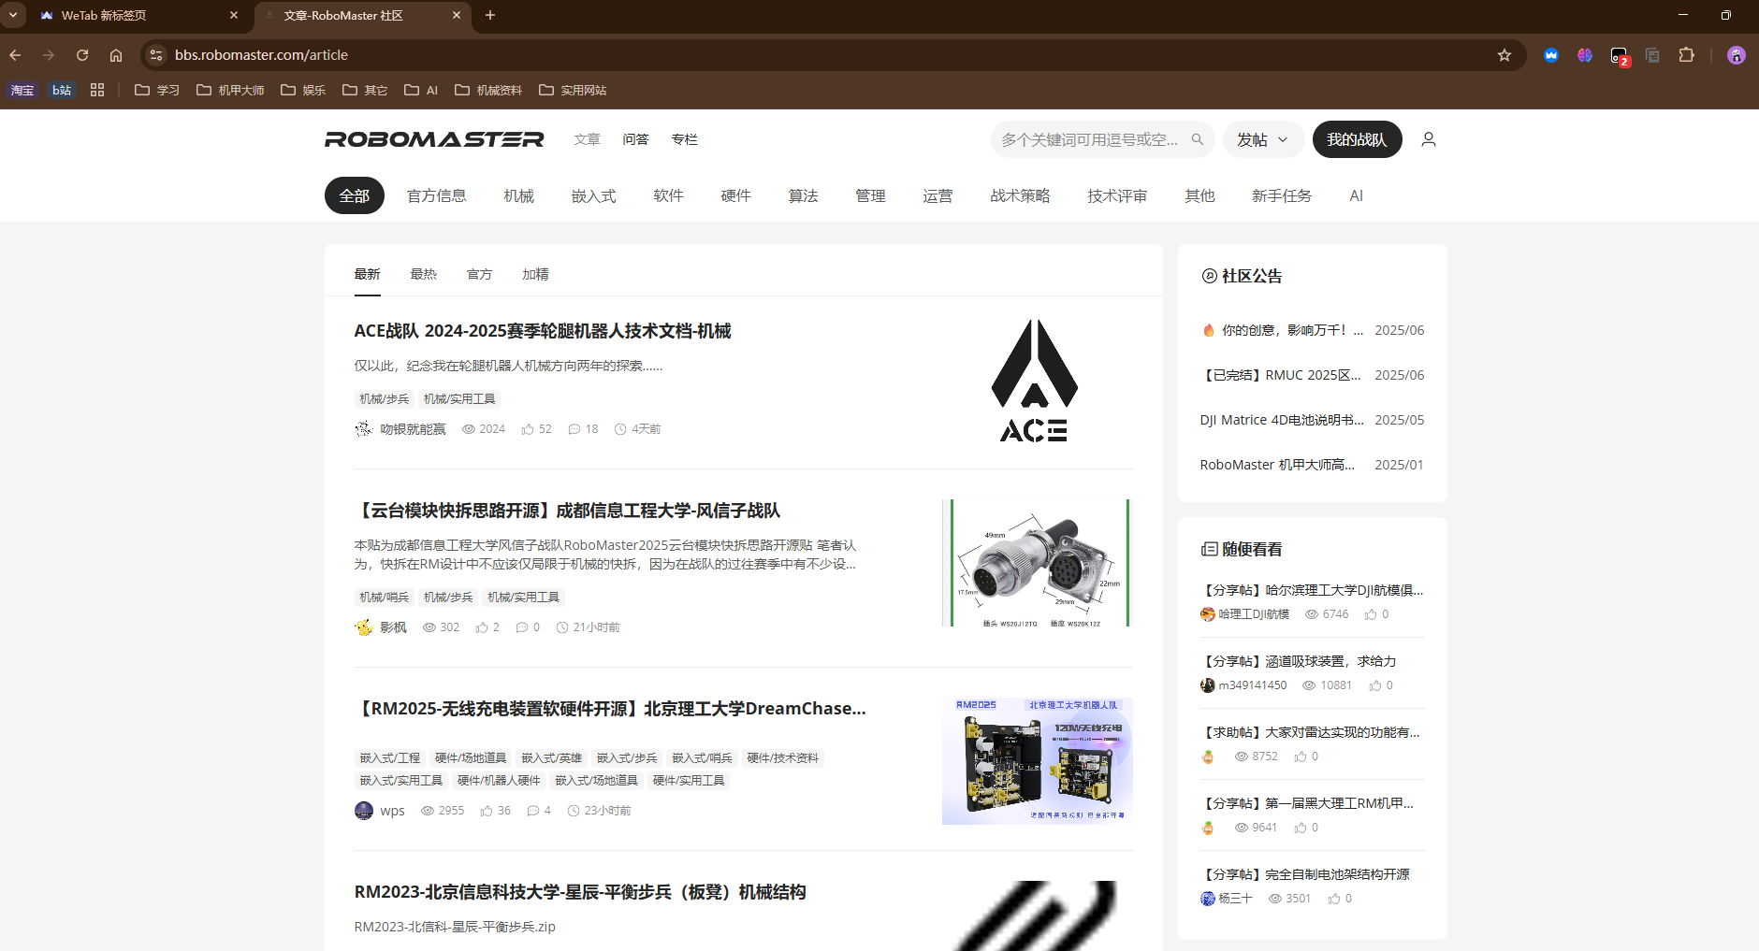Open the 机械资料 bookmark folder

[488, 90]
